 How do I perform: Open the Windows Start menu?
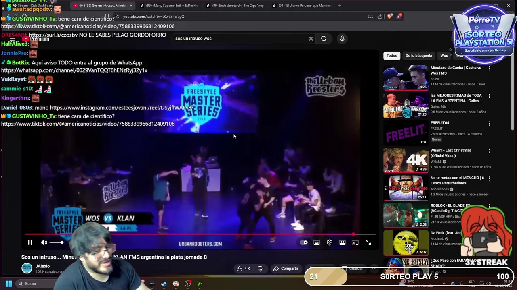click(x=8, y=284)
